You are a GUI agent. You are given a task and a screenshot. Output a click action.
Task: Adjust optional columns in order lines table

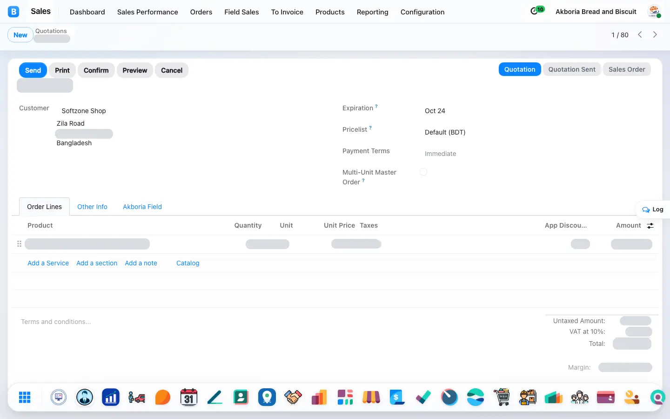coord(650,225)
